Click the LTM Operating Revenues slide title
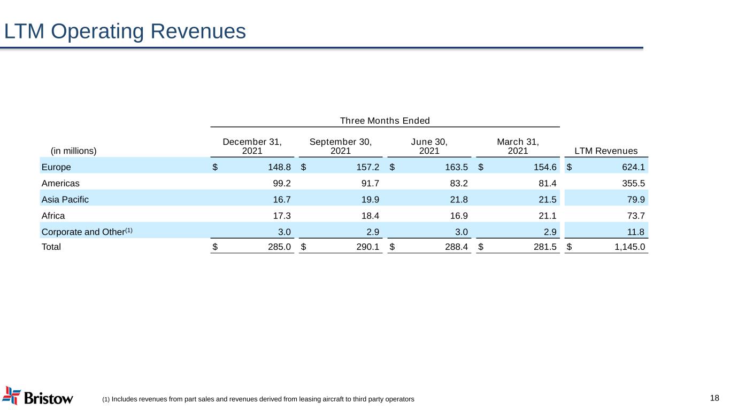Screen dimensions: 730x410 125,32
